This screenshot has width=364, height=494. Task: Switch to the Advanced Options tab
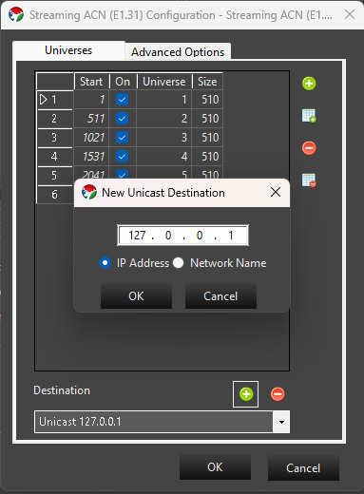click(178, 52)
